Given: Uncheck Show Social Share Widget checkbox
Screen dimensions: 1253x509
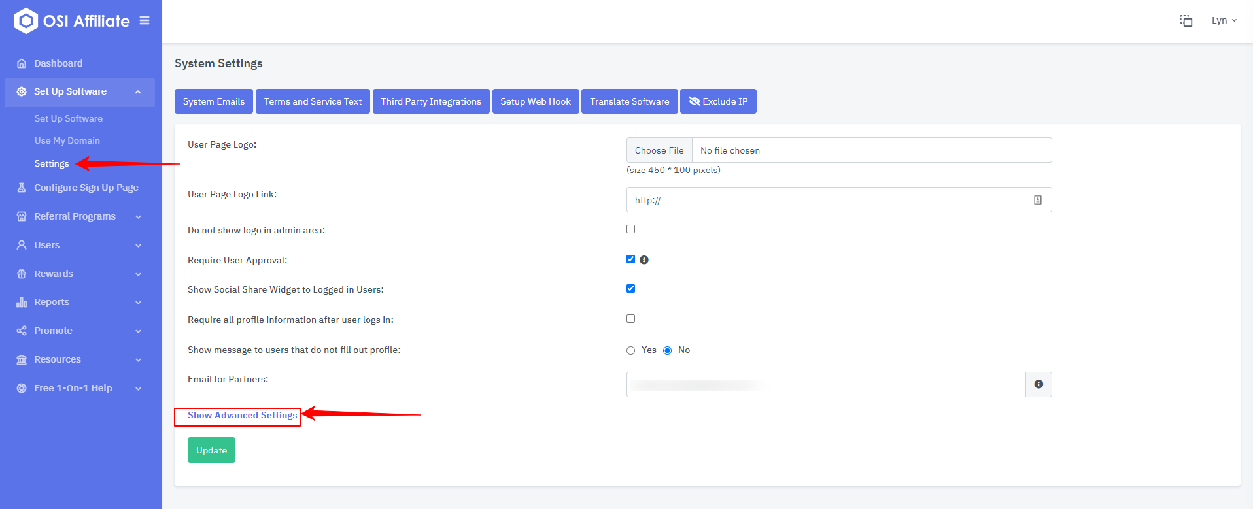Looking at the screenshot, I should [630, 289].
